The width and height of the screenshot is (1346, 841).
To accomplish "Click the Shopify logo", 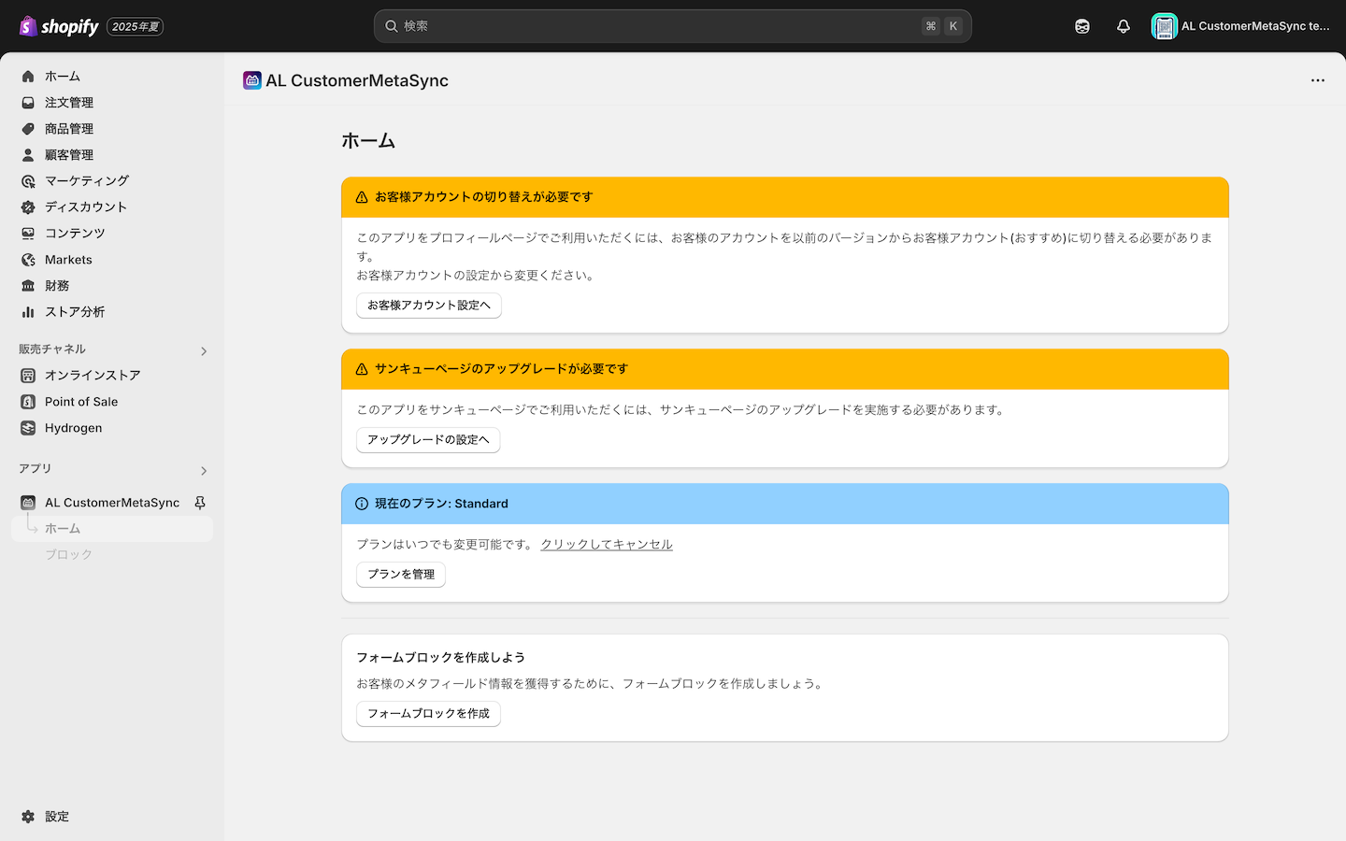I will point(59,26).
